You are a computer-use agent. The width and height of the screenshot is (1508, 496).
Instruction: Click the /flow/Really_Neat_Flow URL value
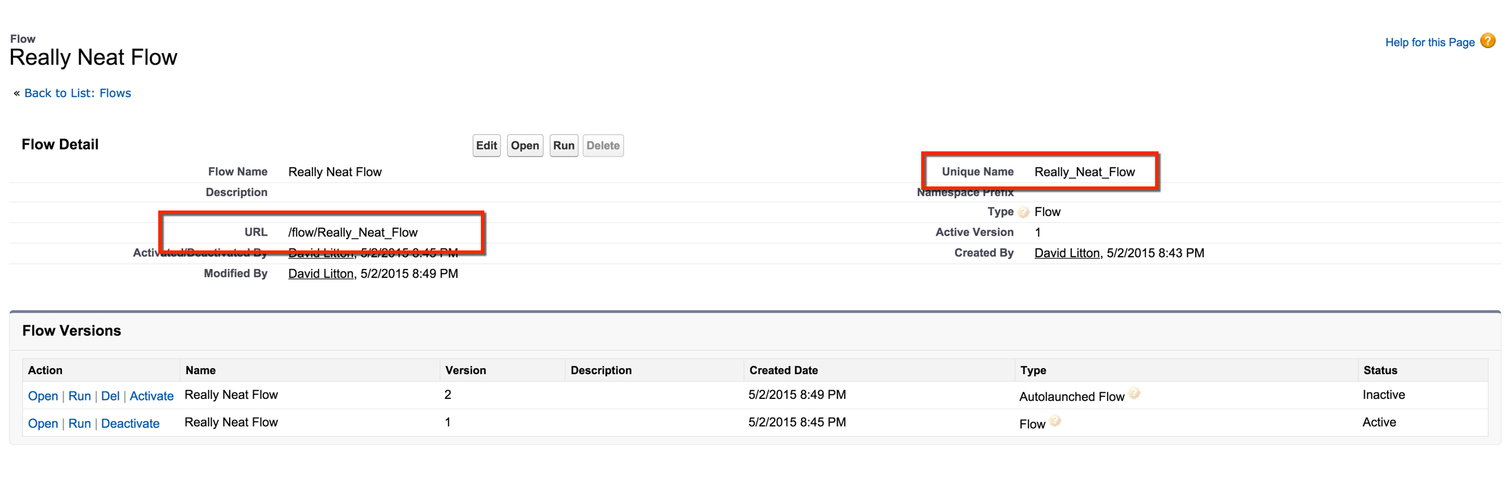pyautogui.click(x=353, y=233)
